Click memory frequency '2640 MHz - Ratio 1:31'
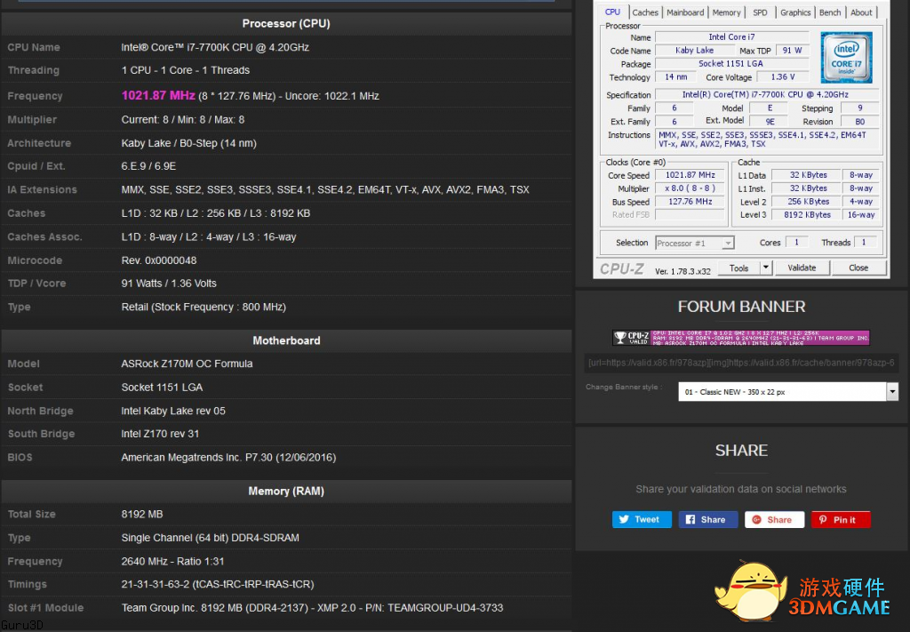The image size is (910, 632). pyautogui.click(x=172, y=561)
